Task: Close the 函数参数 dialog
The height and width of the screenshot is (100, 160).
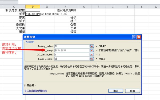Action: point(139,37)
